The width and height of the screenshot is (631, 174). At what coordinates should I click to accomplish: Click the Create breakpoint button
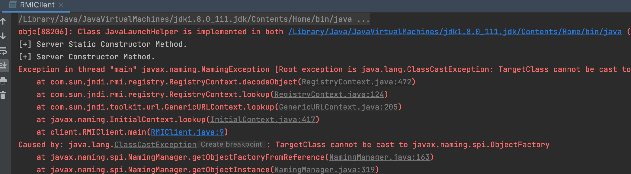coord(231,145)
